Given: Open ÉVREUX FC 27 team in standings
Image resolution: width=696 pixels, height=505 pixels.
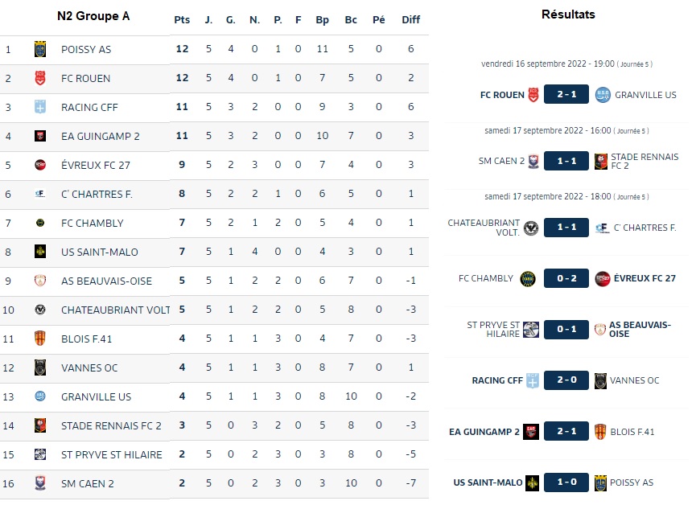Looking at the screenshot, I should pyautogui.click(x=96, y=165).
